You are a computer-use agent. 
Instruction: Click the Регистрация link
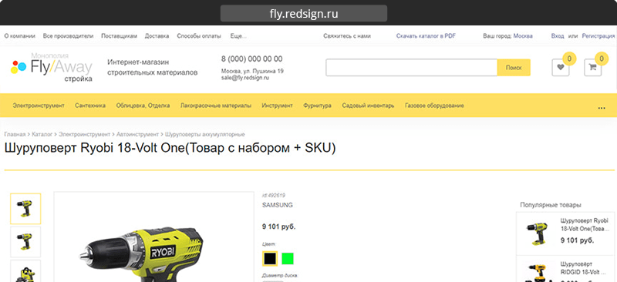(x=598, y=35)
